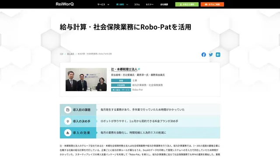280x157 pixels.
Task: Click the lightbulb icon beside 導入の決め手
Action: point(68,121)
